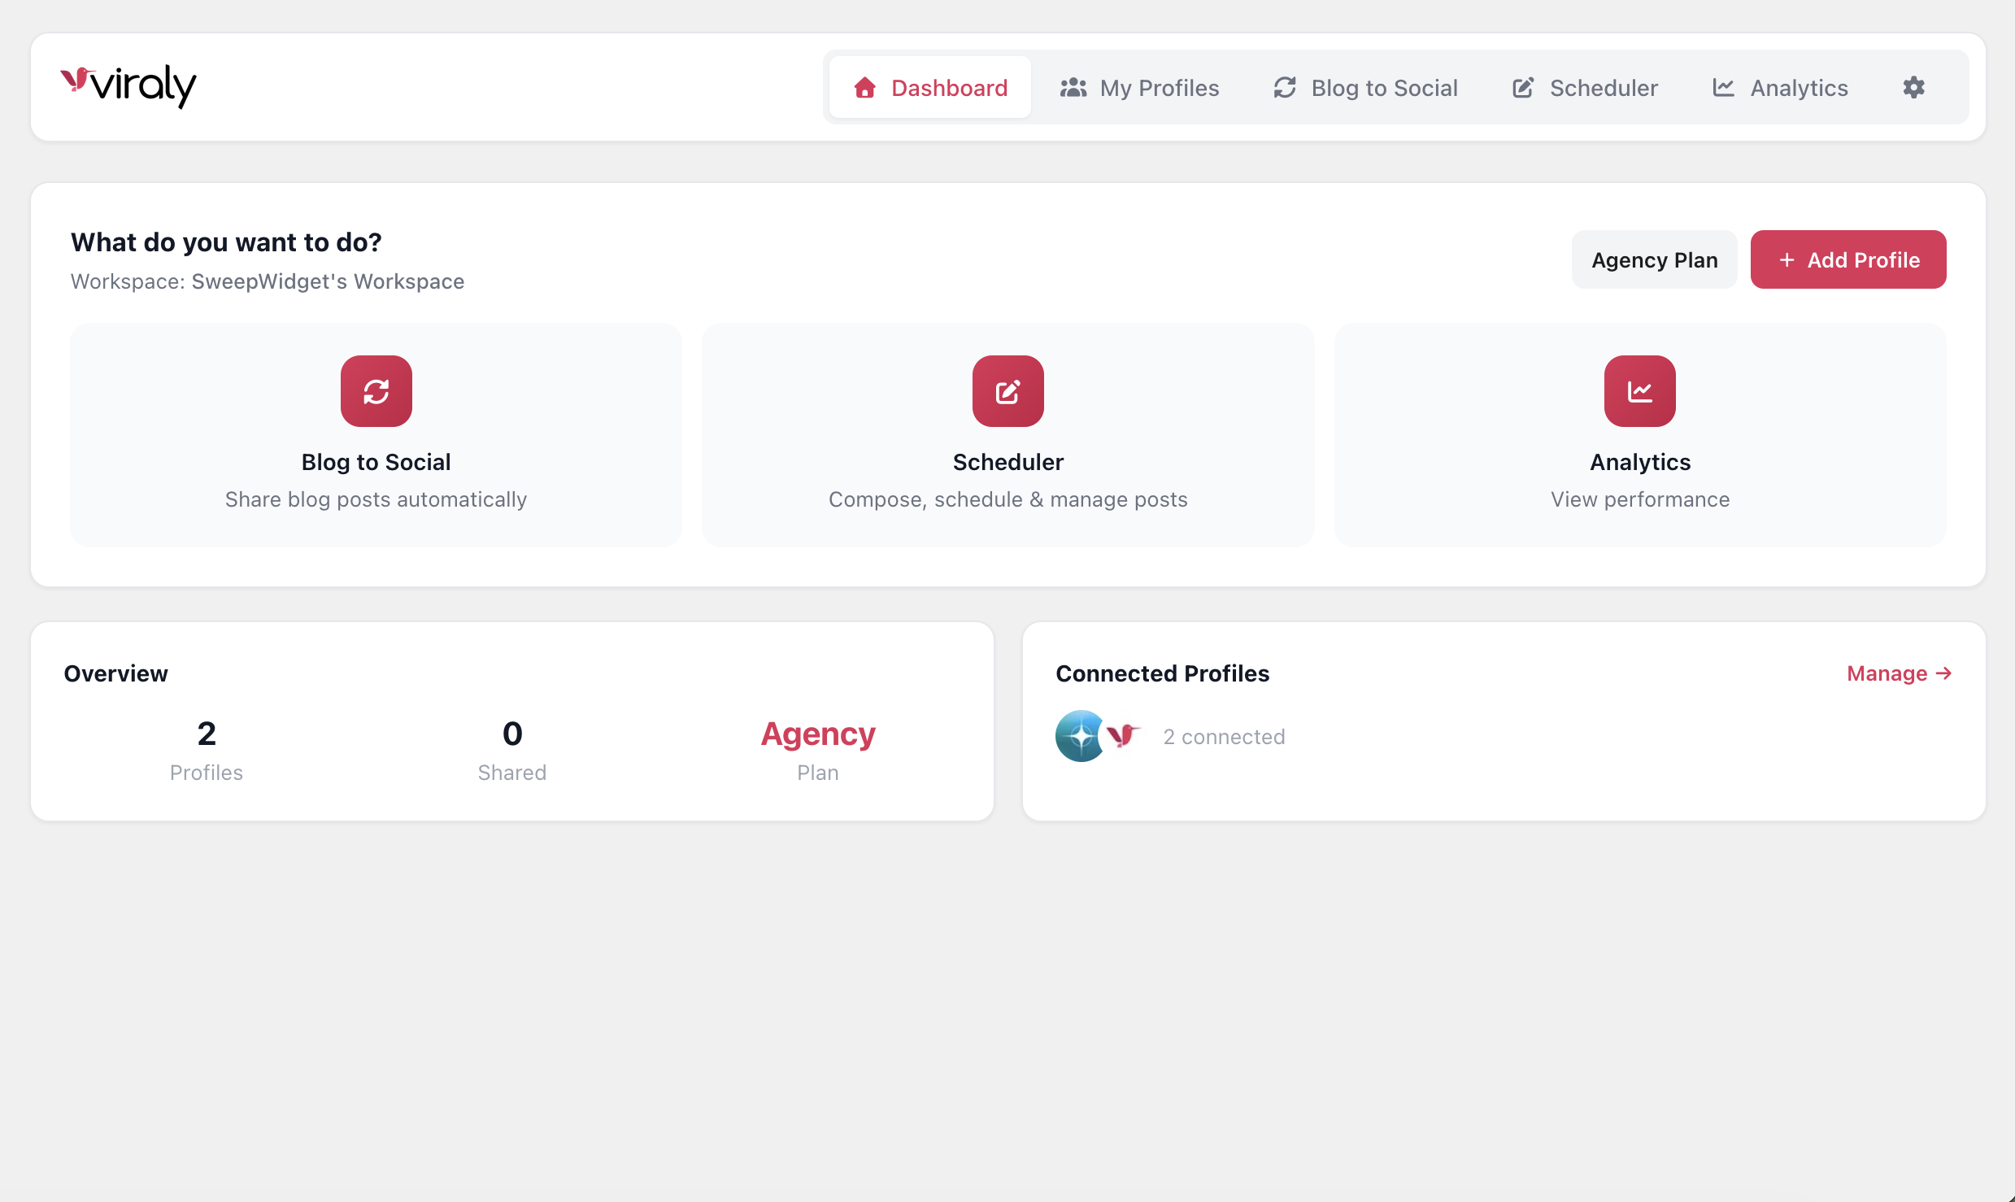The height and width of the screenshot is (1202, 2015).
Task: Open the red Scheduler compose icon
Action: coord(1008,391)
